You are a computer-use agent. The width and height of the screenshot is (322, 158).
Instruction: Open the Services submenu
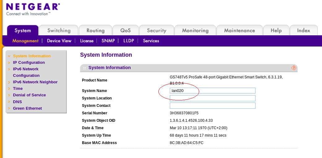point(151,41)
